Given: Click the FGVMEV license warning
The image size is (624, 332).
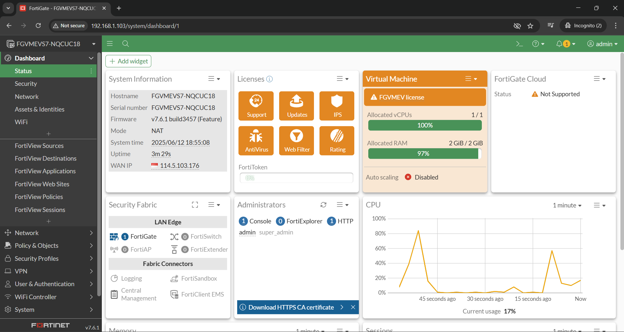Looking at the screenshot, I should pyautogui.click(x=425, y=97).
